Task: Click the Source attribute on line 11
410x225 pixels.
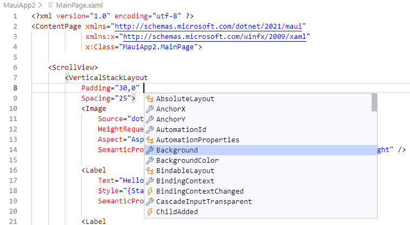Action: tap(110, 119)
